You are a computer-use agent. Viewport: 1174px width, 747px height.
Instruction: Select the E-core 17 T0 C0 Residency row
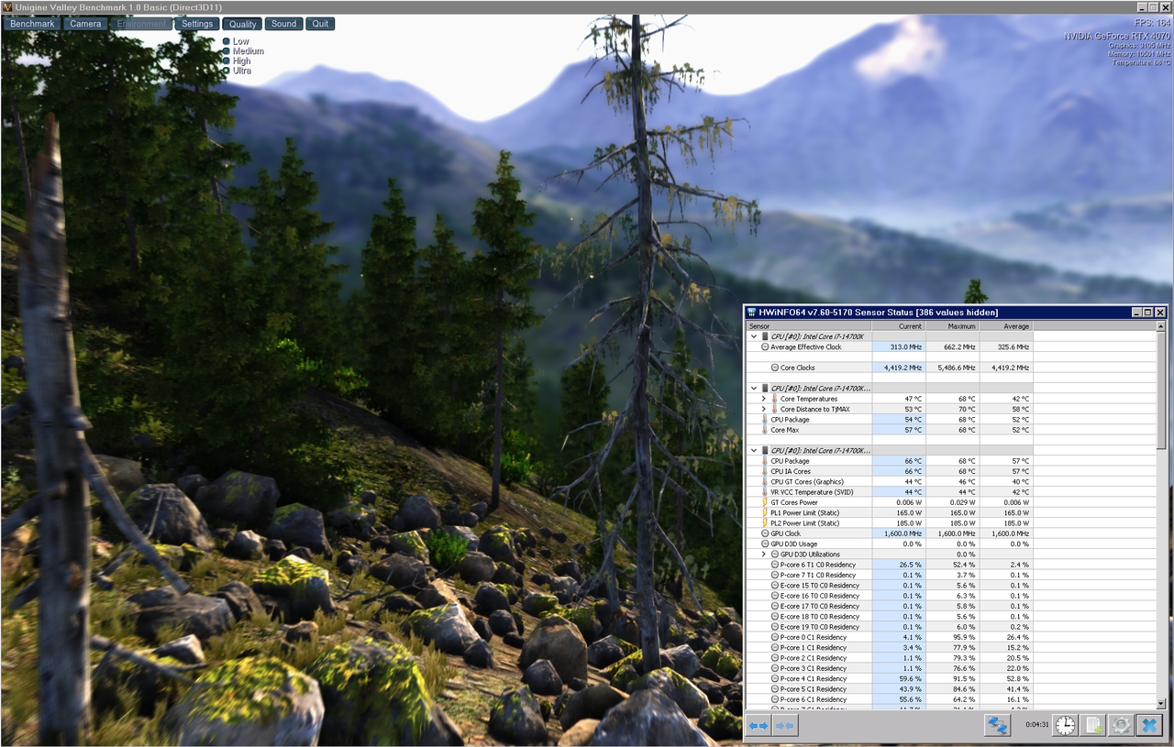click(x=890, y=606)
